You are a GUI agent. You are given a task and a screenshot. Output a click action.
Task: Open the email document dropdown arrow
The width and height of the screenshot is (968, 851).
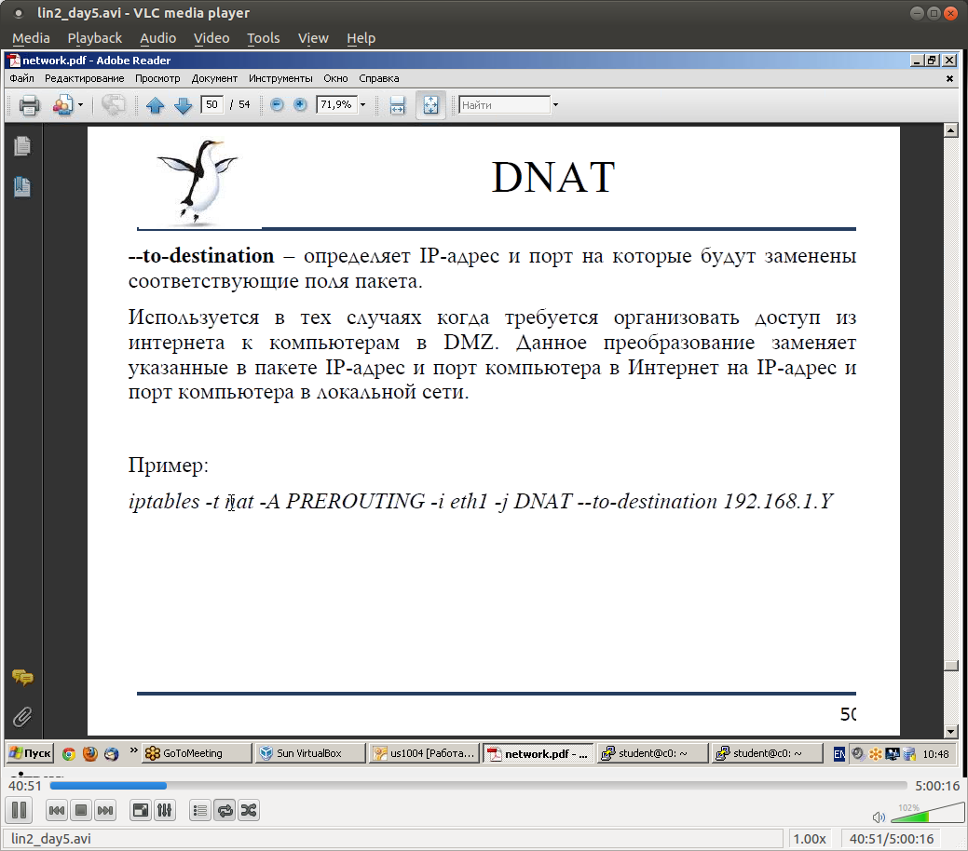[x=79, y=104]
